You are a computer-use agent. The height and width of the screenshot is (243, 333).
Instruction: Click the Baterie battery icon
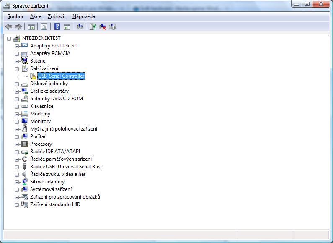25,61
